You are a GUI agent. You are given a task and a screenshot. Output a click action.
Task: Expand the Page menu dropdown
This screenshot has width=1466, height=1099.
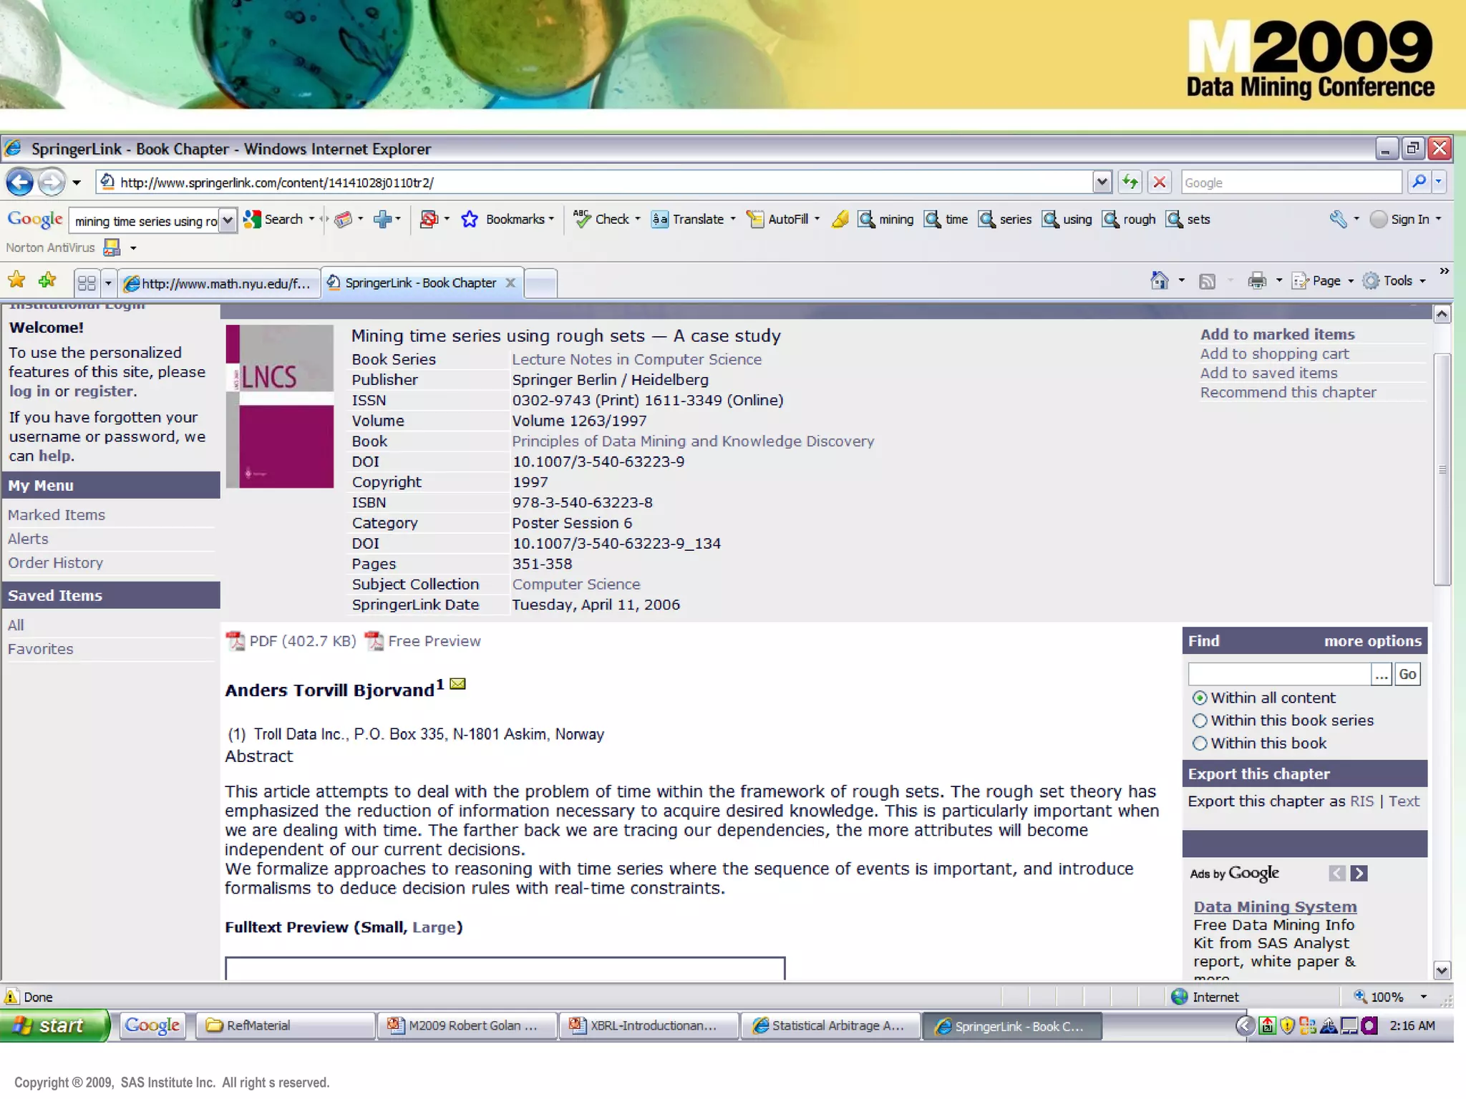click(1351, 281)
